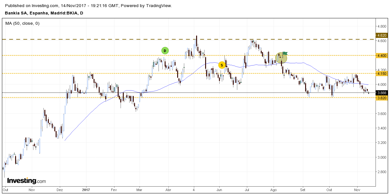Click the Bankia SA chart title

(44, 13)
